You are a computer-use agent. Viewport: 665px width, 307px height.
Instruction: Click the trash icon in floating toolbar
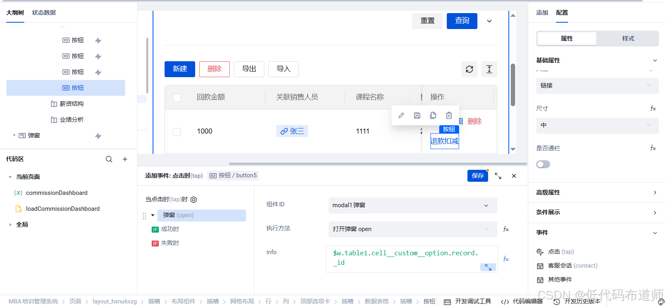pyautogui.click(x=449, y=115)
